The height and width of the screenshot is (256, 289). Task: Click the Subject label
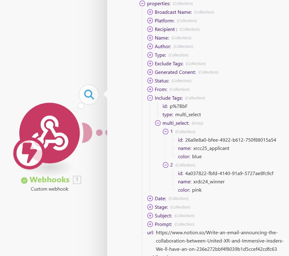[x=163, y=216]
